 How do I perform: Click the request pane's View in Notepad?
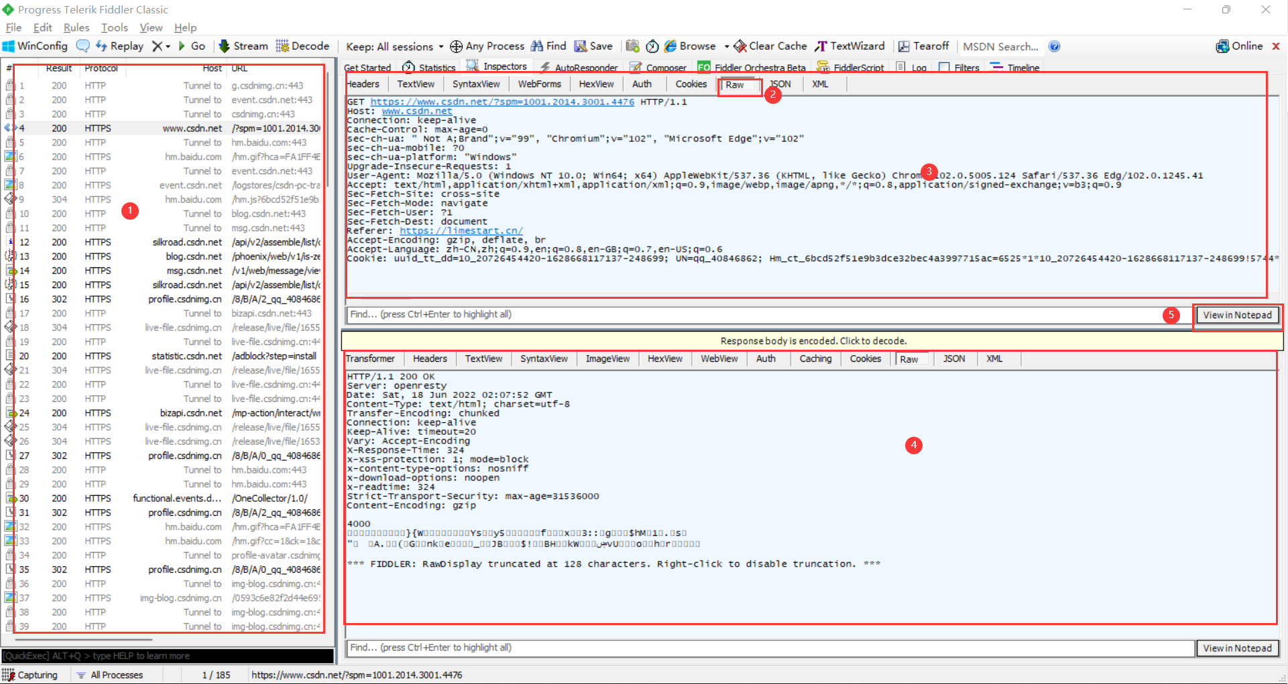point(1237,315)
